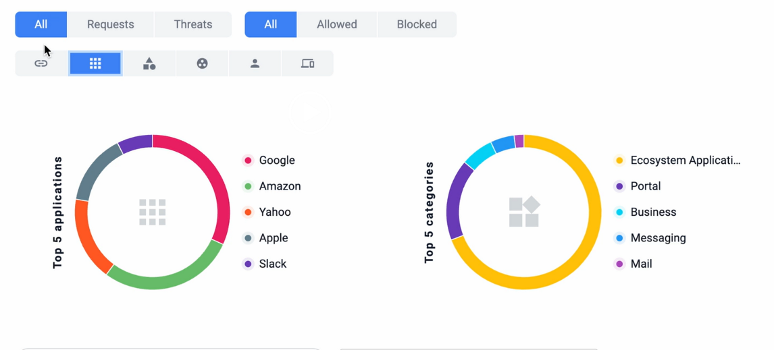Screen dimensions: 774x350
Task: Toggle the Google legend entry
Action: coord(269,161)
